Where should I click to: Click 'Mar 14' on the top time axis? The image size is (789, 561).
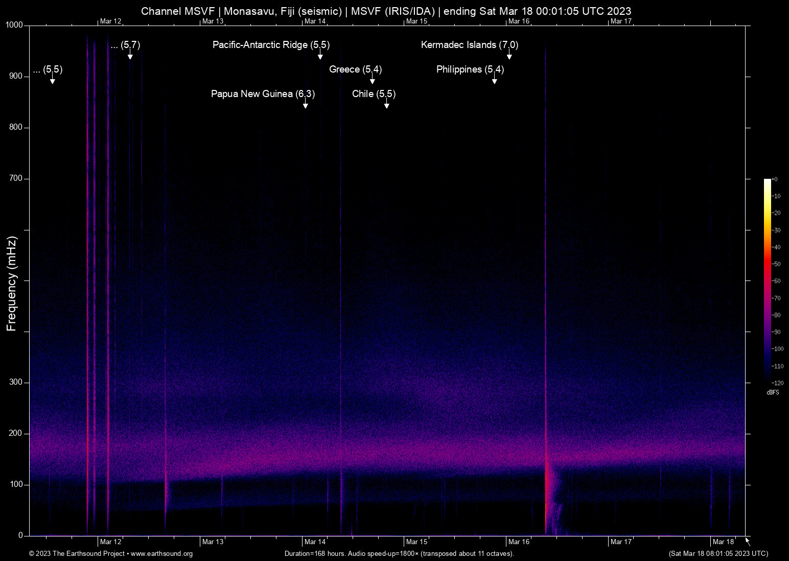pyautogui.click(x=315, y=21)
